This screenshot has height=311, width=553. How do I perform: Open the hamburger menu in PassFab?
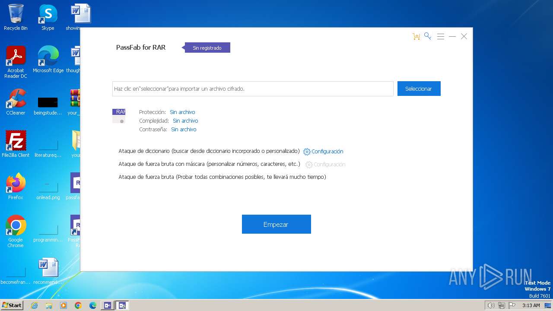(x=441, y=37)
